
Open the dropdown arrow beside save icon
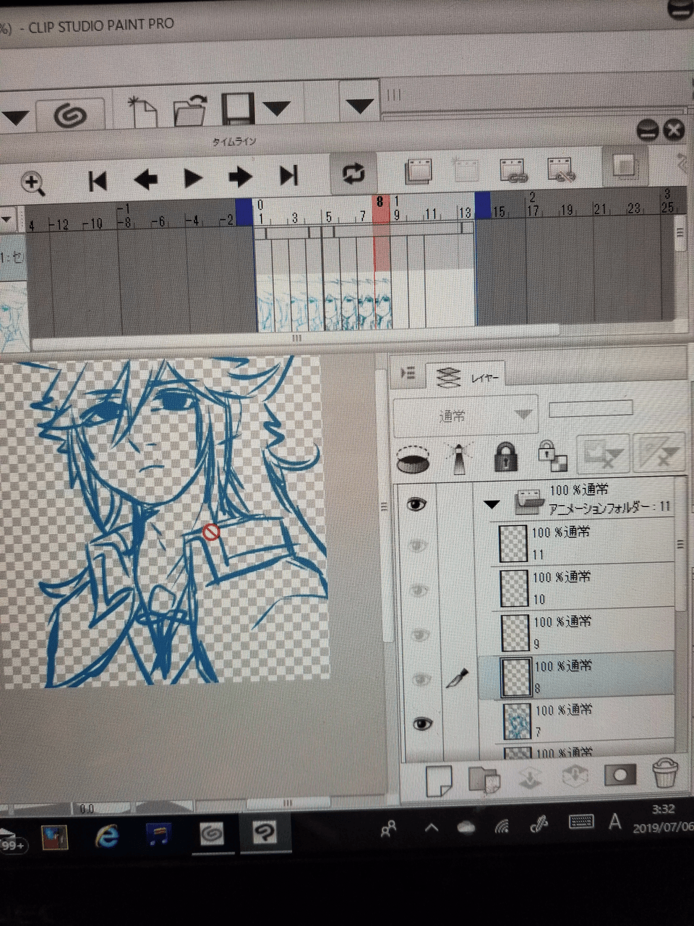coord(276,109)
